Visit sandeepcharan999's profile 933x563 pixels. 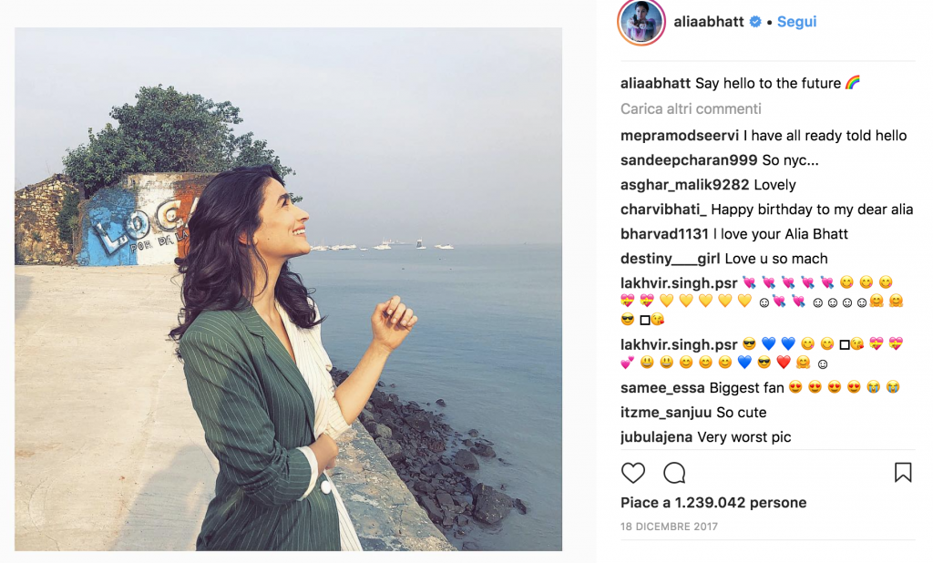coord(689,160)
